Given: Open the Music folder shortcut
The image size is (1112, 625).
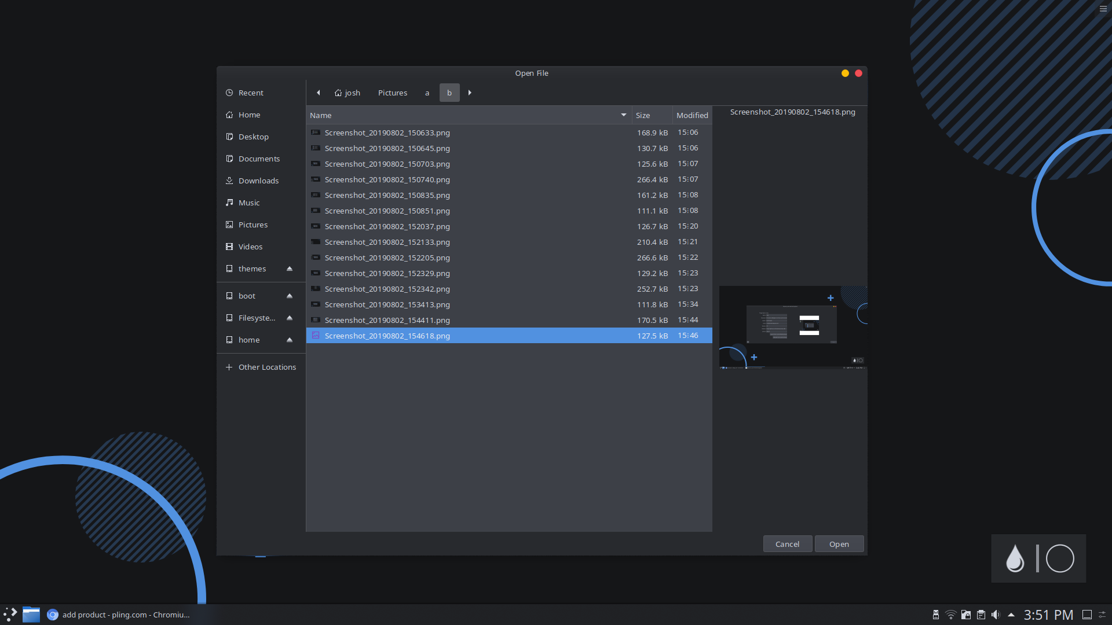Looking at the screenshot, I should coord(261,203).
